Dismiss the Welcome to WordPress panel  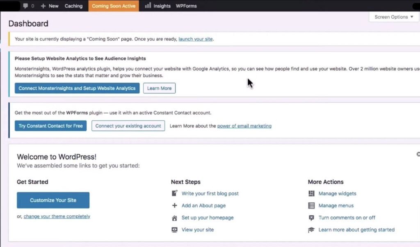[x=418, y=154]
